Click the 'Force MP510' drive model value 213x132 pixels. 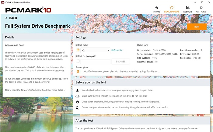[159, 50]
